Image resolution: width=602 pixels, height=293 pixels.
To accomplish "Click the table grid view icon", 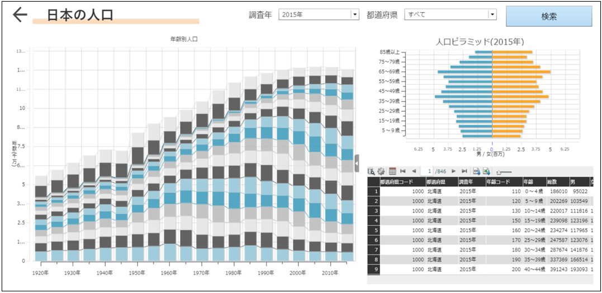I will click(x=392, y=171).
